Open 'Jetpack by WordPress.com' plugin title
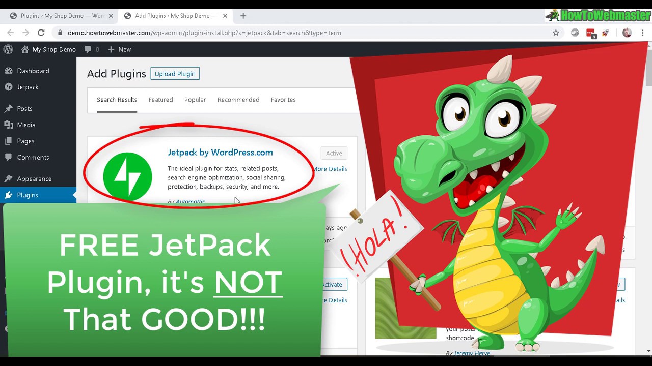Screen dimensions: 652x366 [x=220, y=152]
